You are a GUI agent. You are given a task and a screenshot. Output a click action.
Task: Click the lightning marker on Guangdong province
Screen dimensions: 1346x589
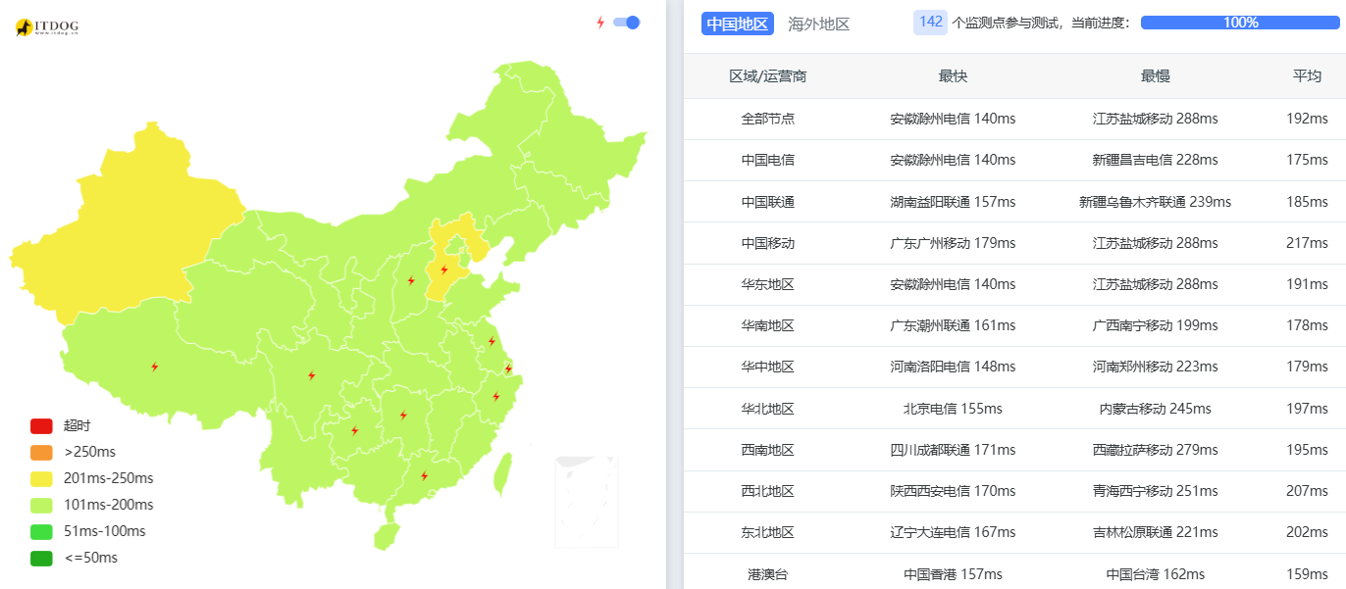click(x=424, y=475)
